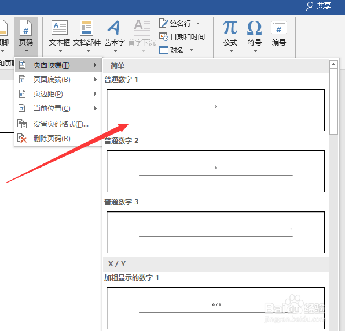Choose 当前位置(C) menu item

click(58, 109)
